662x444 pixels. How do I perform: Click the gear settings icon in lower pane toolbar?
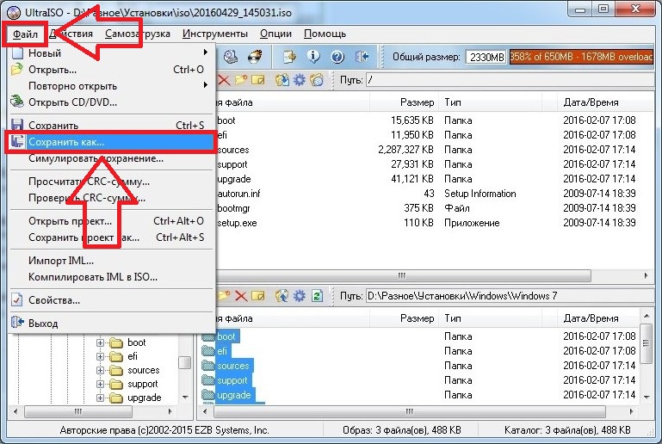pos(300,295)
